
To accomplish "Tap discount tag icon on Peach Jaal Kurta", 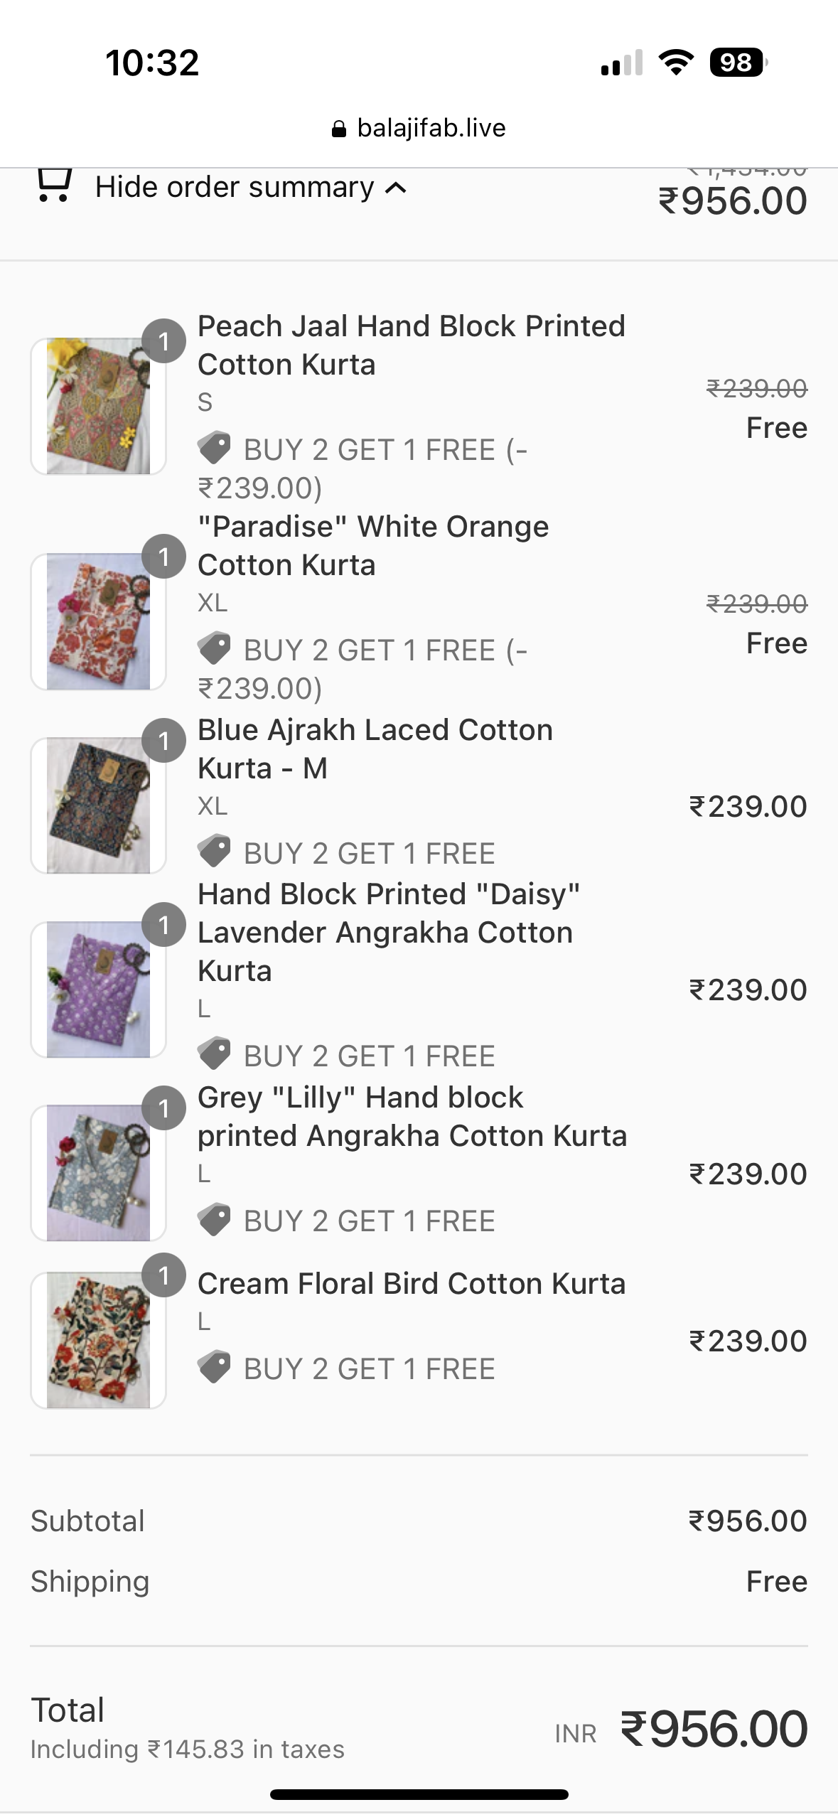I will 214,448.
